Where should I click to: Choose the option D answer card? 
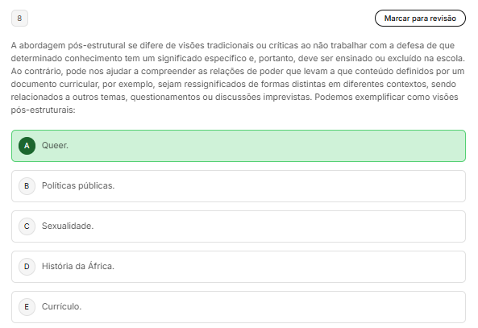click(x=239, y=267)
